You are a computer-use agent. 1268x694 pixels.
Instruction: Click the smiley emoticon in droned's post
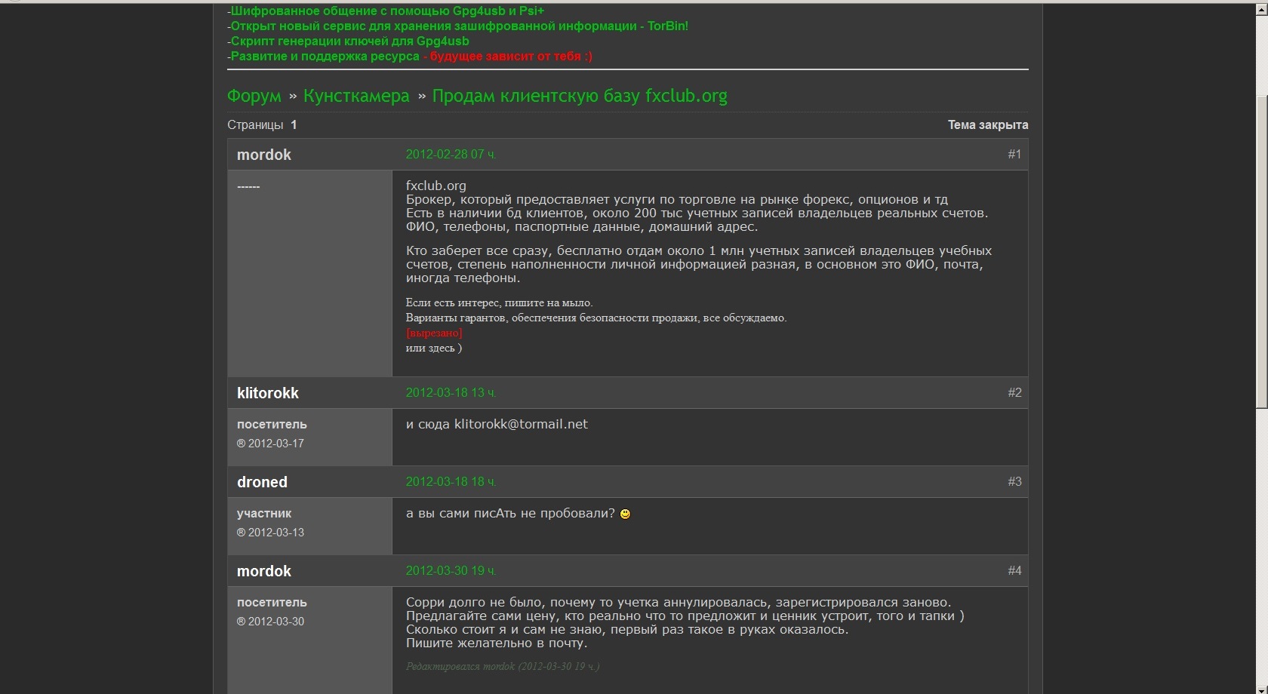625,514
